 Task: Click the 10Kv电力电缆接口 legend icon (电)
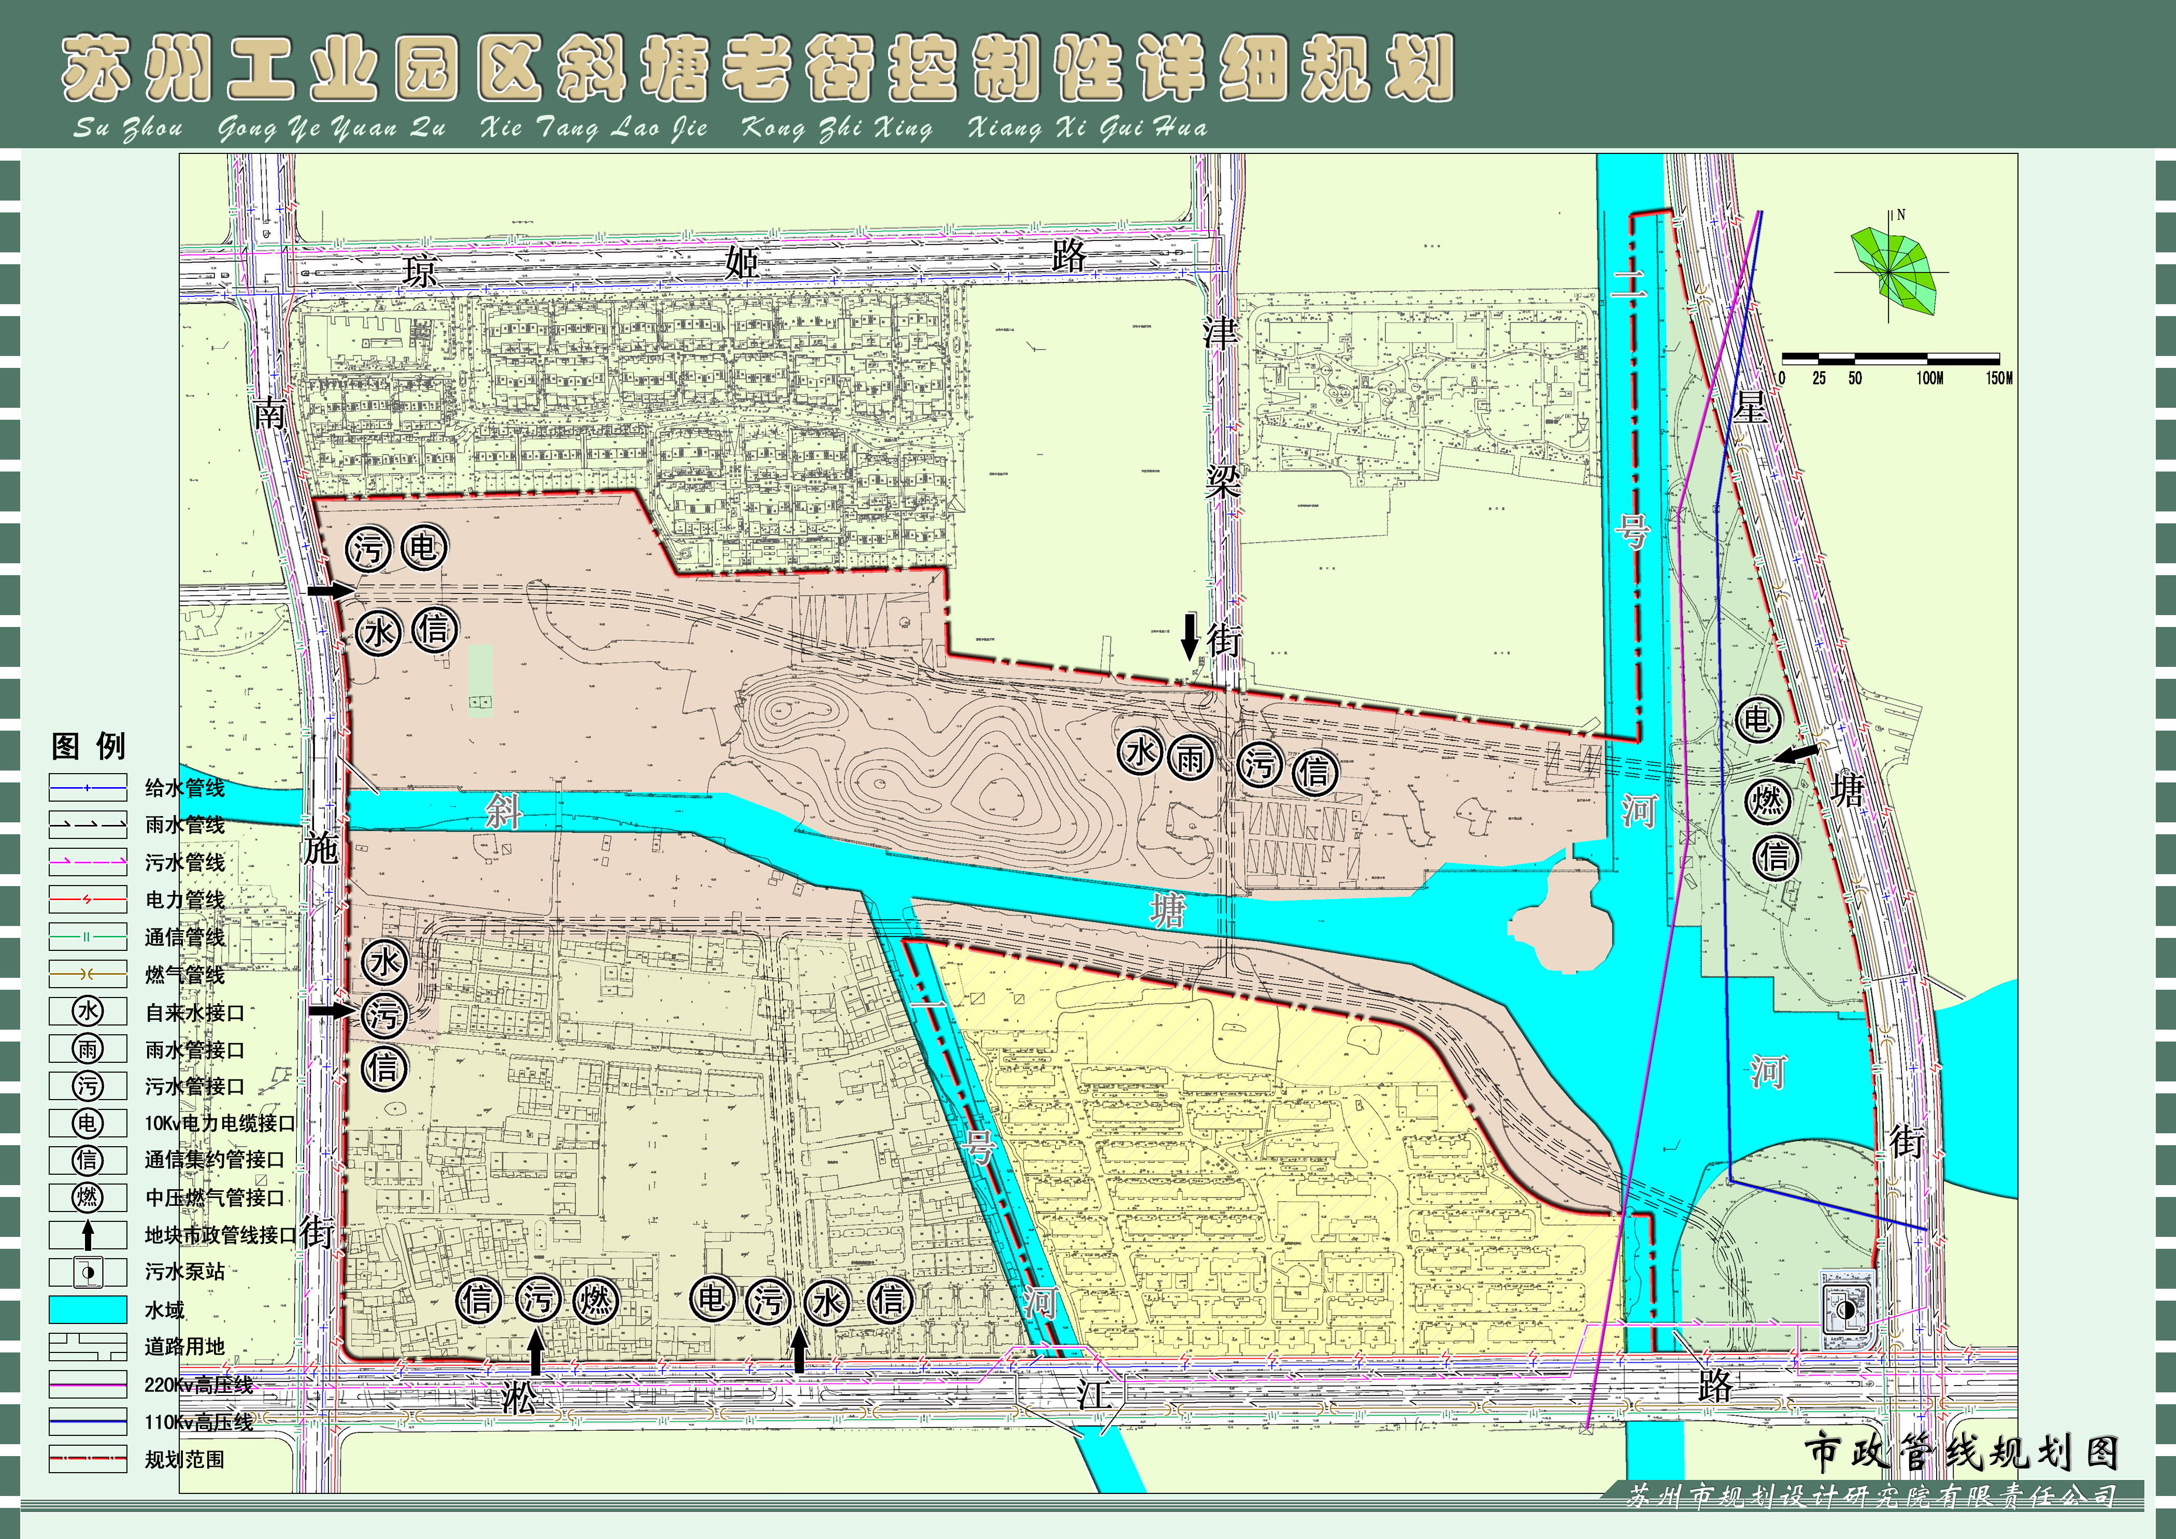(87, 1123)
